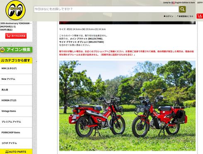Viewport: 203px width, 154px height.
Task: Click the 880円(税込) price text
Action: (x=6, y=30)
